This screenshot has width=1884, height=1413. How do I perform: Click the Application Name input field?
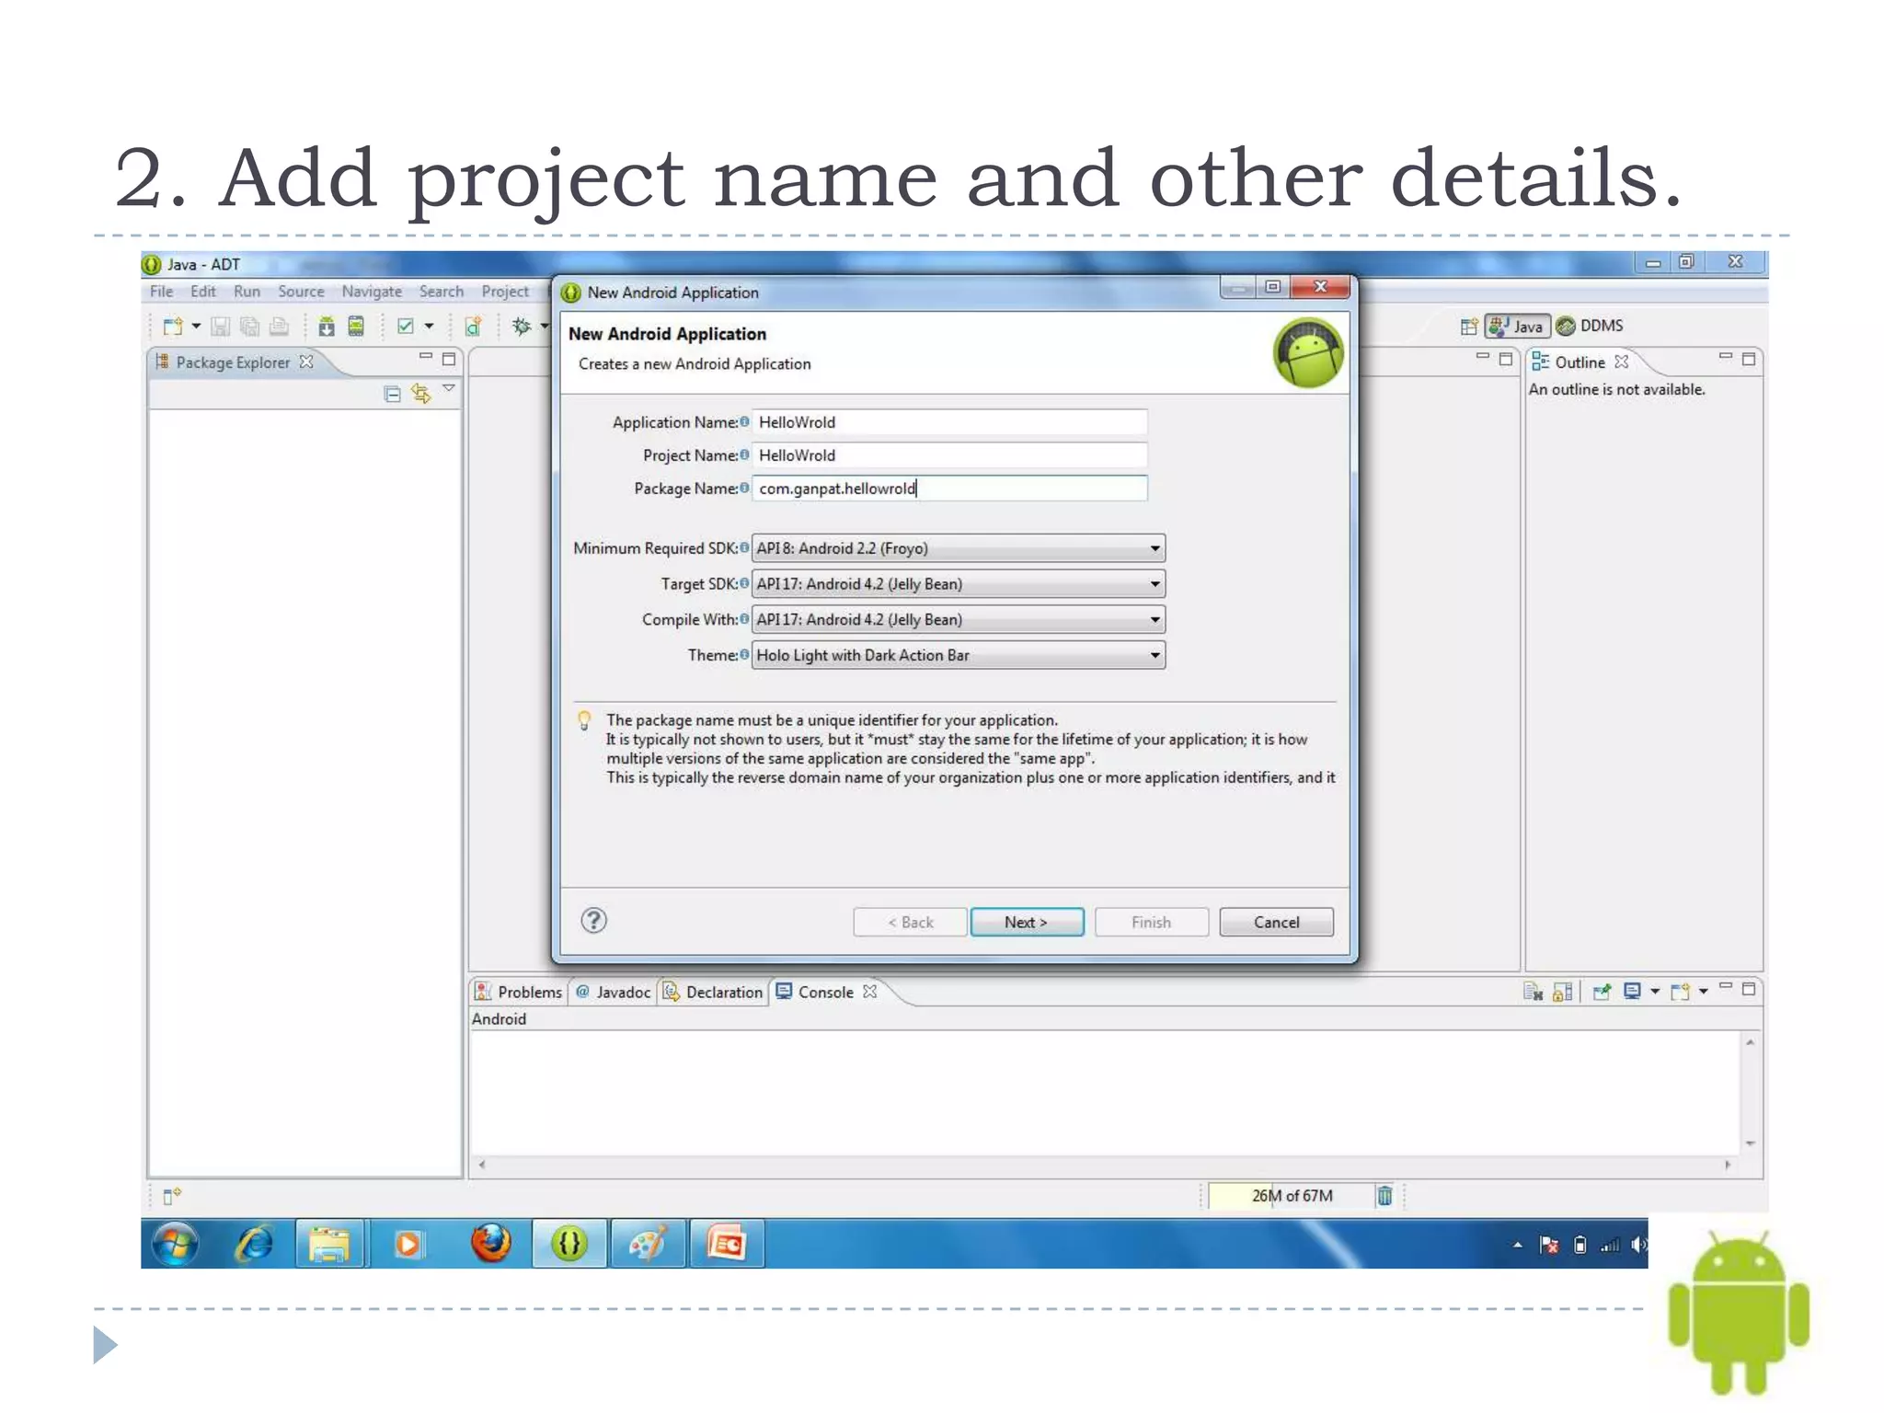949,422
